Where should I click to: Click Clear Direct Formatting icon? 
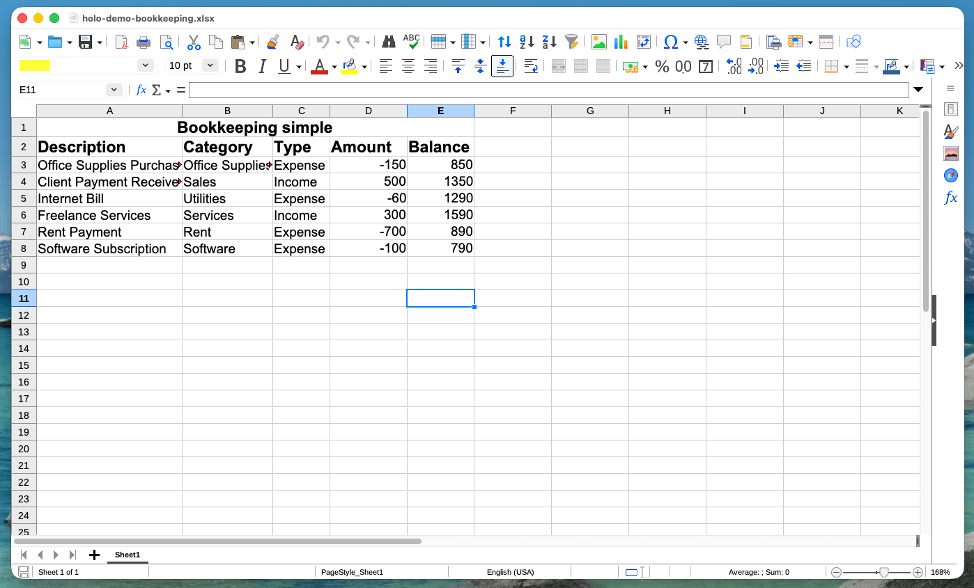pyautogui.click(x=297, y=42)
